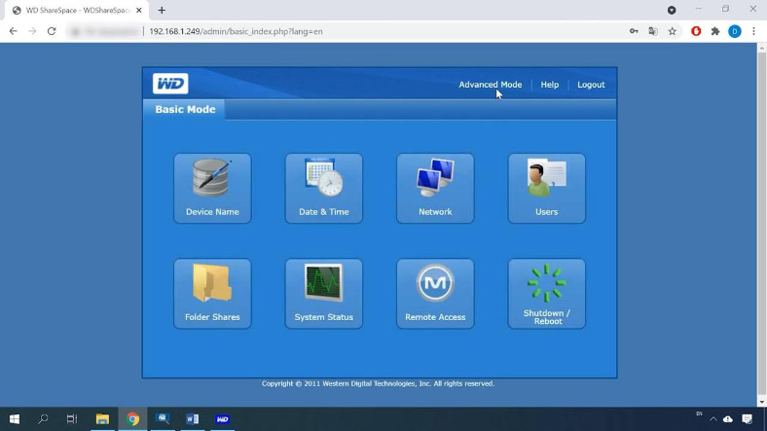Click the copyright Western Digital text
767x431 pixels.
coord(378,383)
